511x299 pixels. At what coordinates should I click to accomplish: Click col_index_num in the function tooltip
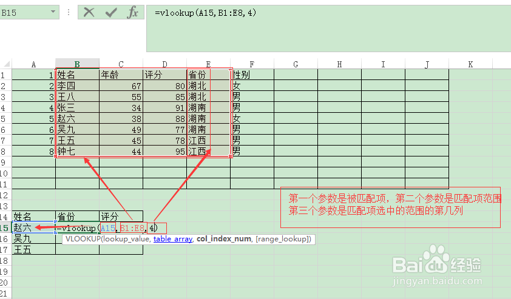223,239
